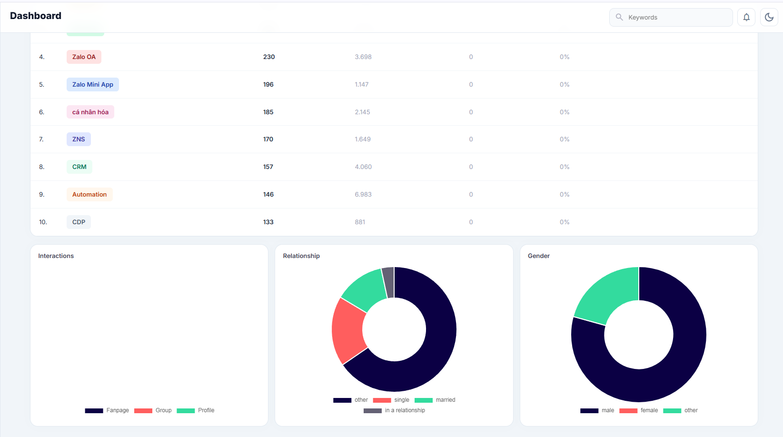
Task: Open the Zalo Mini App keyword
Action: (x=92, y=84)
